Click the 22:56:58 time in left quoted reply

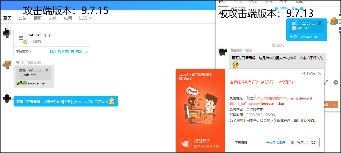pos(35,70)
